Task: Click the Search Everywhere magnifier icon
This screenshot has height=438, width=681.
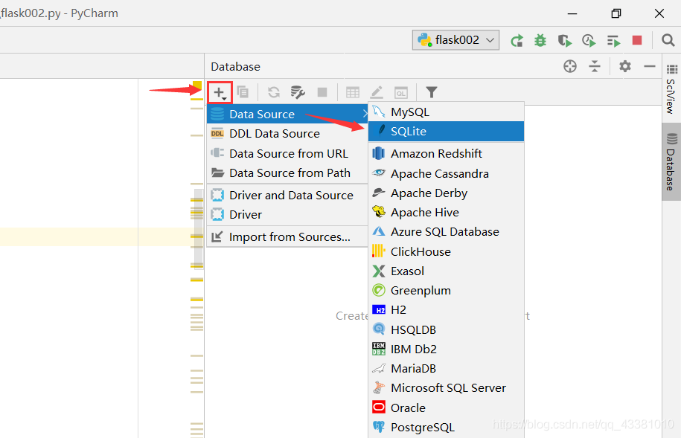Action: pos(668,40)
